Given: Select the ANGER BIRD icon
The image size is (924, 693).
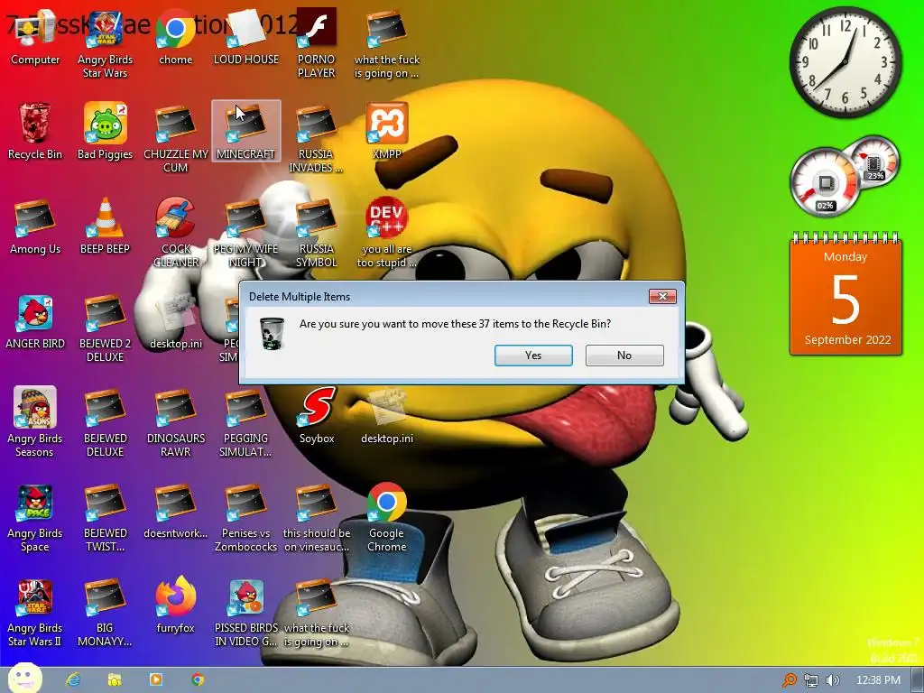Looking at the screenshot, I should click(x=35, y=322).
